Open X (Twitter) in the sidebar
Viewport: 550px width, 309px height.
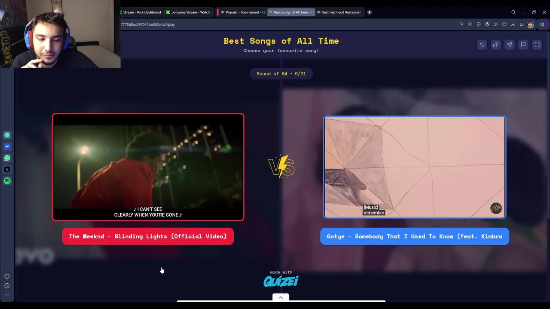coord(7,170)
